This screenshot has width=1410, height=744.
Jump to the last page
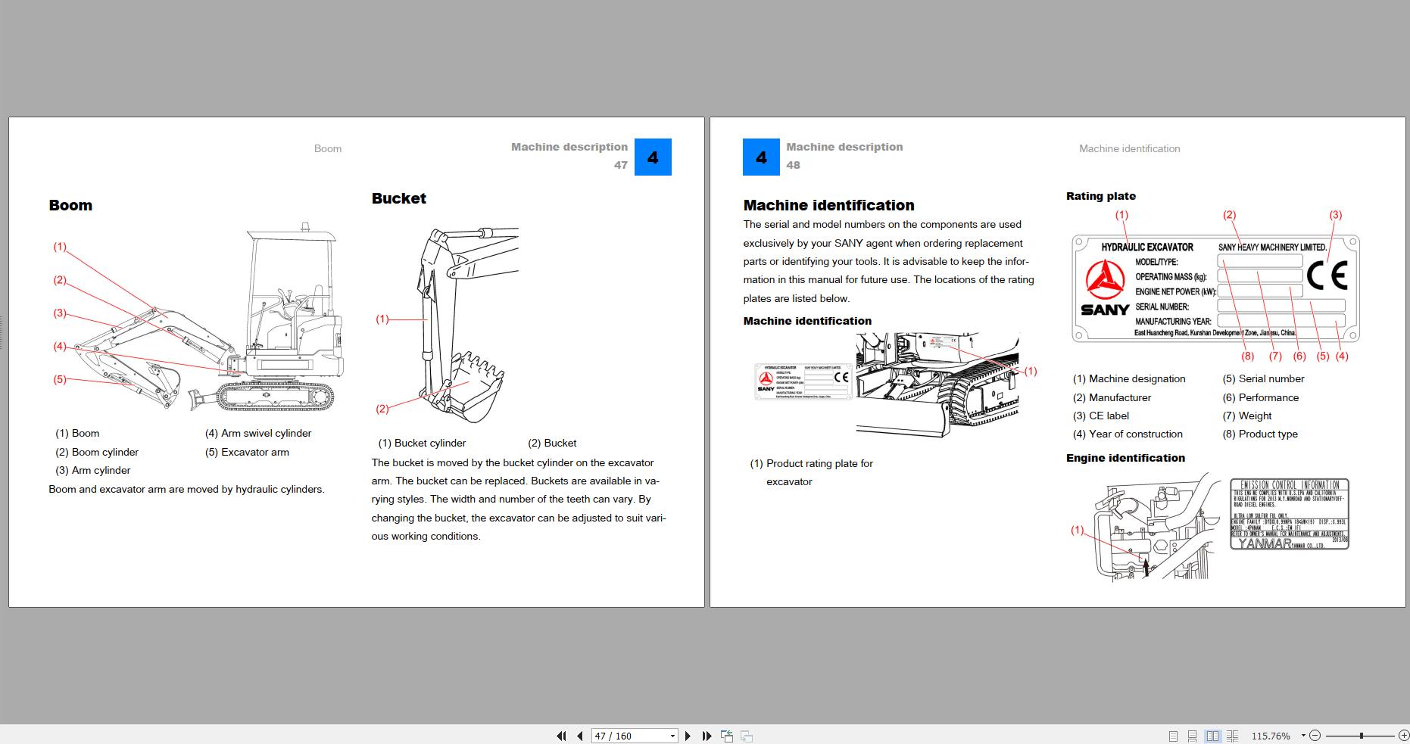tap(707, 736)
